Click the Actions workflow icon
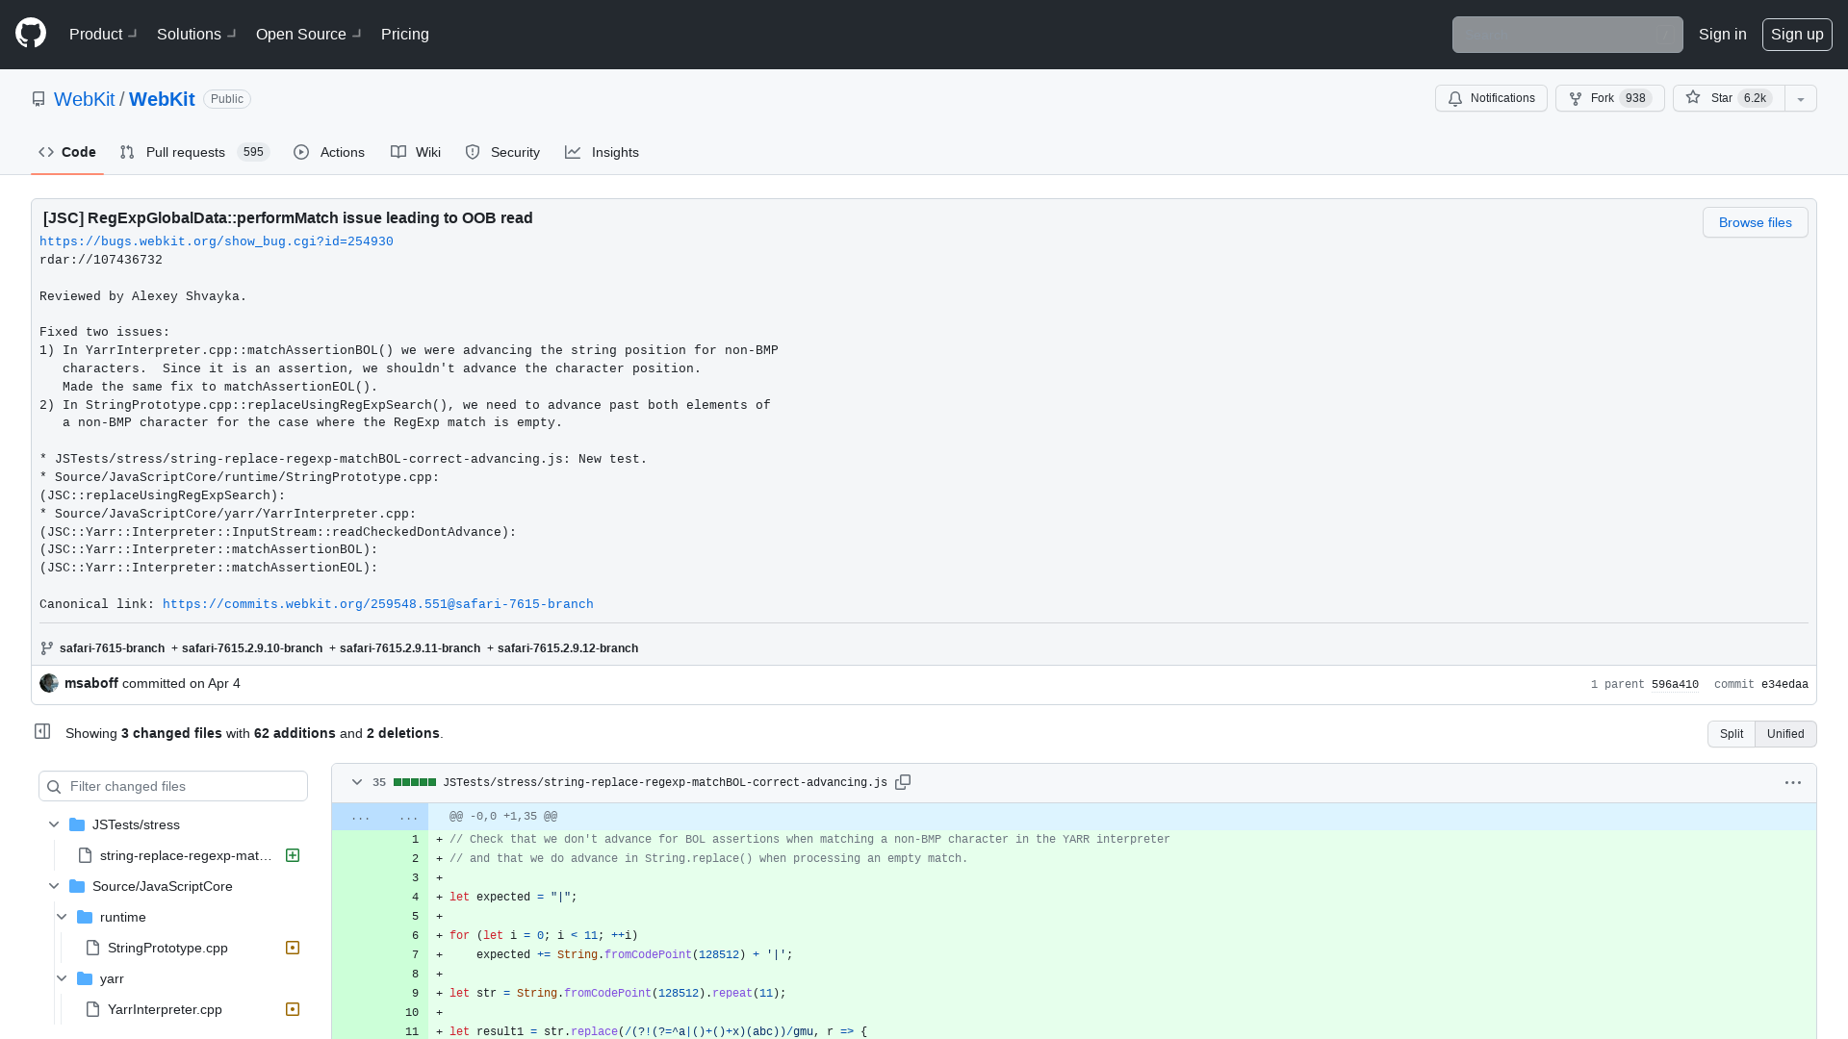The image size is (1848, 1039). tap(301, 152)
